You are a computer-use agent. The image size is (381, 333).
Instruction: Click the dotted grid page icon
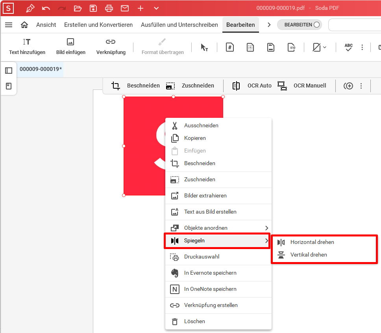(250, 47)
